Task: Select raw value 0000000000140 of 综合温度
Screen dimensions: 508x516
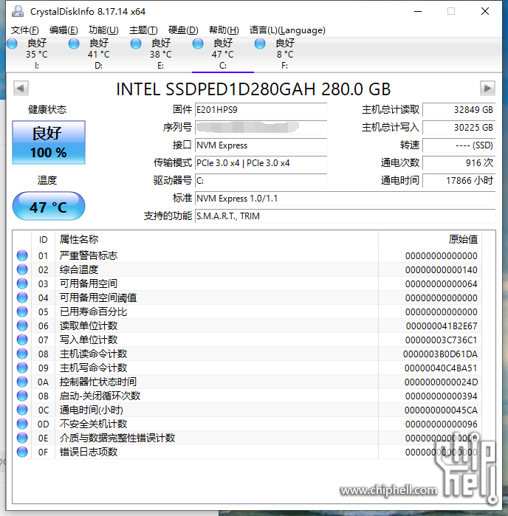Action: click(441, 270)
